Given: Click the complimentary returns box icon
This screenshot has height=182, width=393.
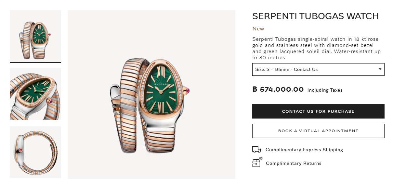Looking at the screenshot, I should click(x=257, y=163).
